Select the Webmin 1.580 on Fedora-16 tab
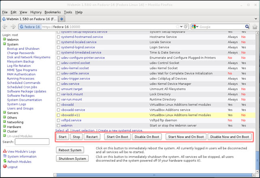 [30, 19]
